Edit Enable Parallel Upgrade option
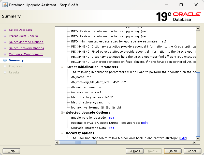This screenshot has height=155, width=204. tap(111, 118)
